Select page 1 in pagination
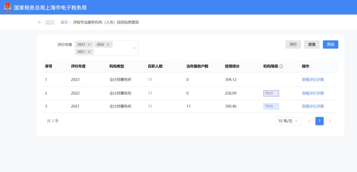 pos(319,121)
